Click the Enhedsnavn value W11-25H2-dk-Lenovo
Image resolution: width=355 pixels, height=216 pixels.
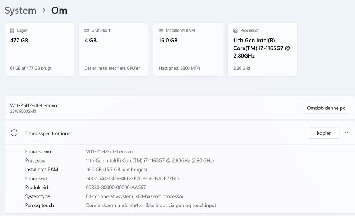[x=109, y=151]
